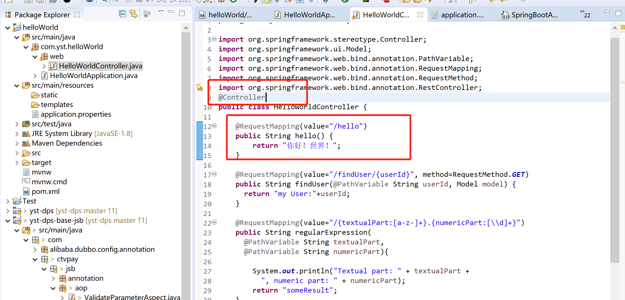Viewport: 625px width, 300px height.
Task: Expand the annotation package under jsb
Action: coord(53,279)
